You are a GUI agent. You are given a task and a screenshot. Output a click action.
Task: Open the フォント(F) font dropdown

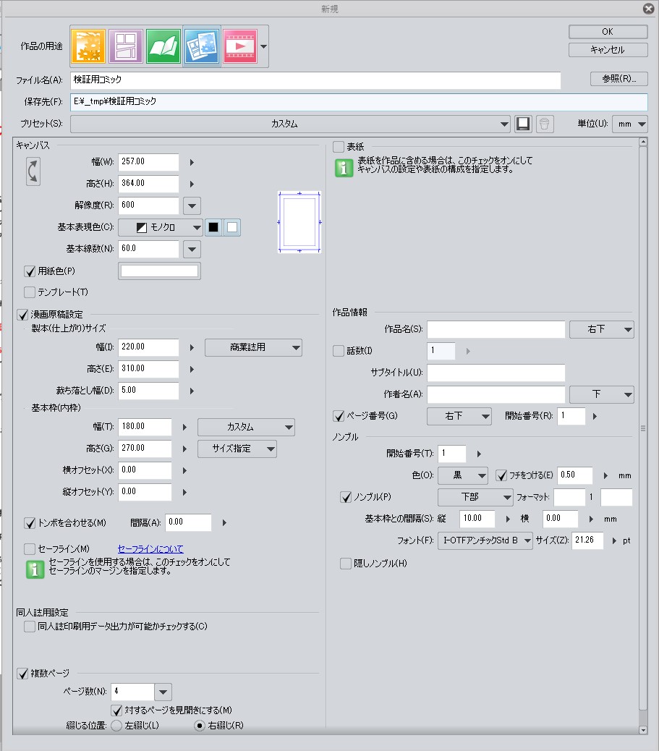coord(485,540)
